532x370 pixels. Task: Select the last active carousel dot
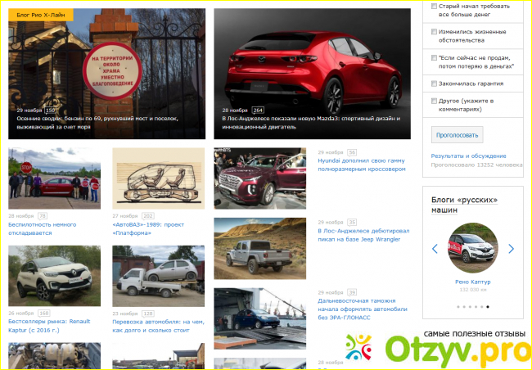pos(488,306)
